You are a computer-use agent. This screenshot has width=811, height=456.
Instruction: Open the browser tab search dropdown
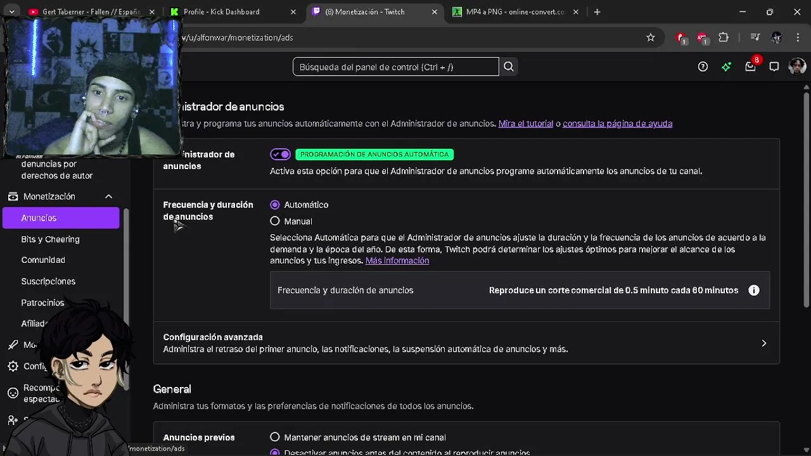point(11,11)
